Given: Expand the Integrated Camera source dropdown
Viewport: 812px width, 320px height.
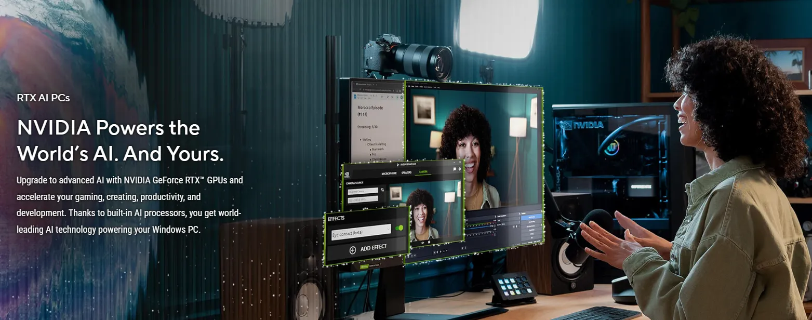Looking at the screenshot, I should 363,191.
